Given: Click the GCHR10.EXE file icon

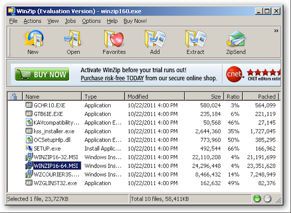Looking at the screenshot, I should [29, 105].
